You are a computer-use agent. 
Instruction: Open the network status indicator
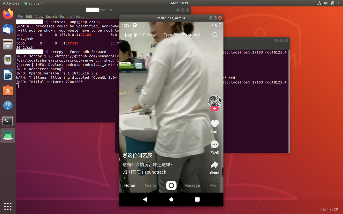(x=319, y=3)
